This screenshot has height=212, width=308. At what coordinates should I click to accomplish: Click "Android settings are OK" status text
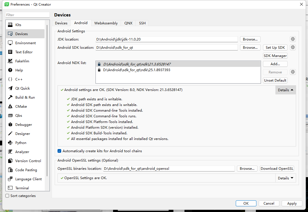123,90
